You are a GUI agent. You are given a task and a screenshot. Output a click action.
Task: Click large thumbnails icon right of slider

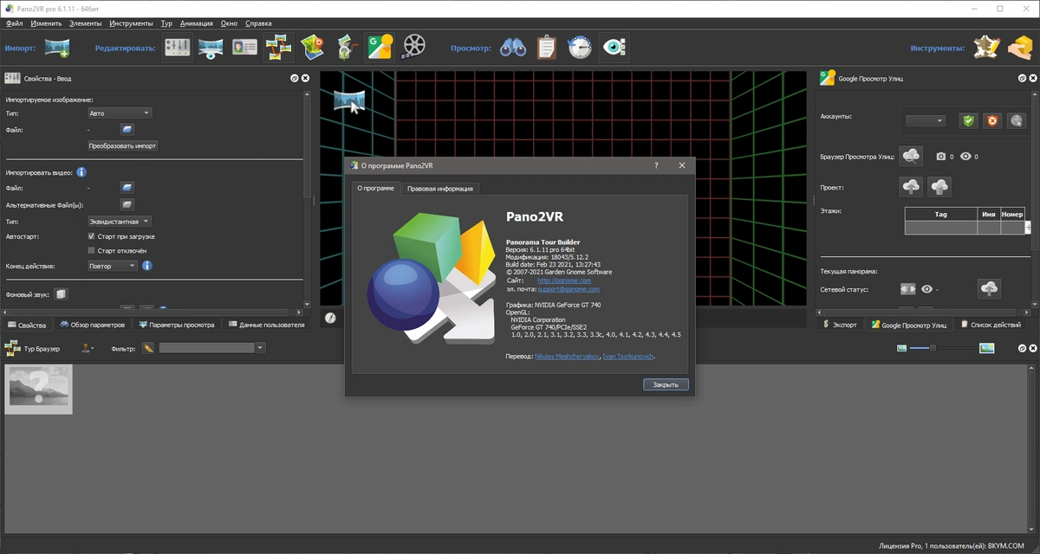point(986,348)
